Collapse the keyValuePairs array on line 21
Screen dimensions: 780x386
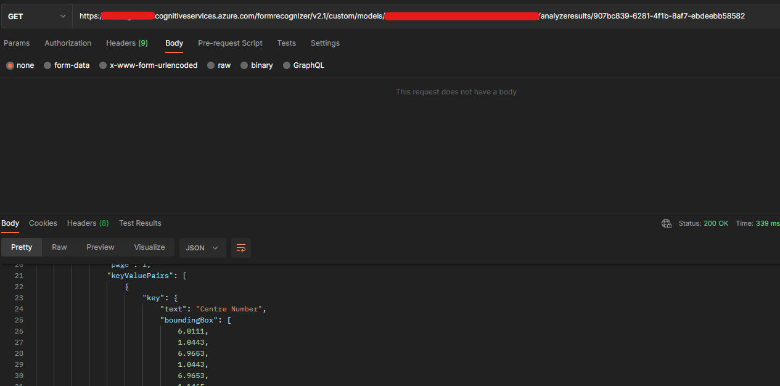pos(147,276)
